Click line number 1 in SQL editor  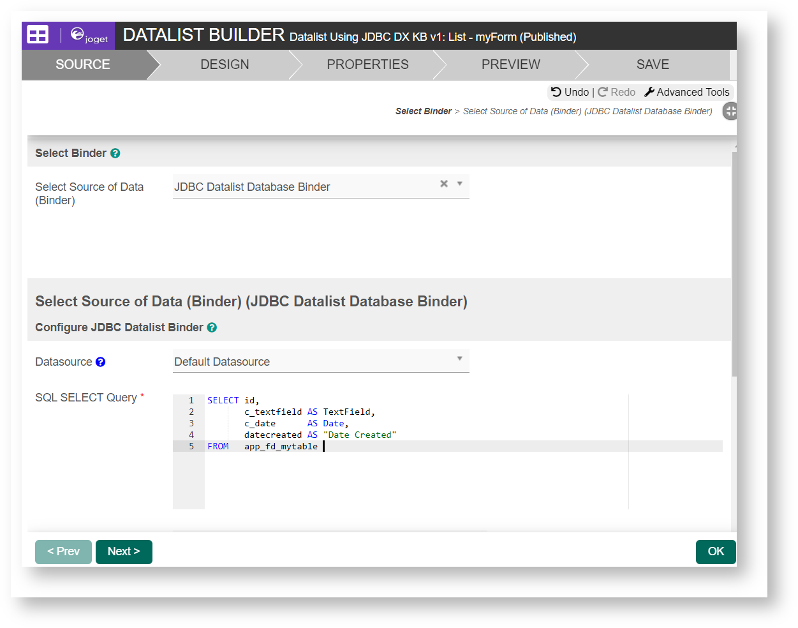pos(191,400)
